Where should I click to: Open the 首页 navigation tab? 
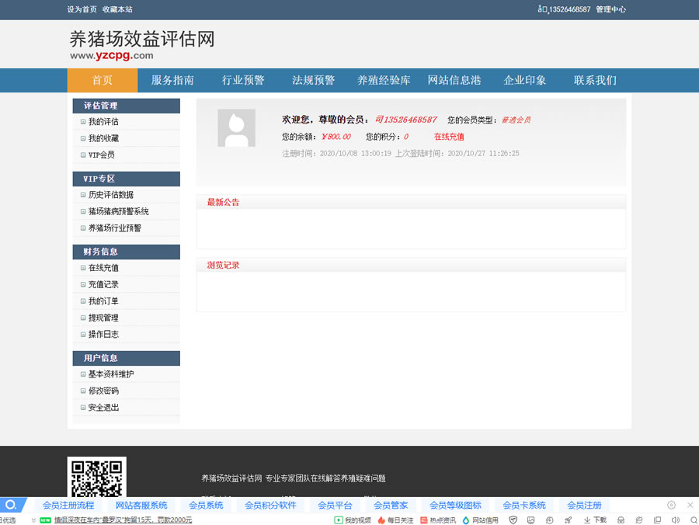pos(103,80)
